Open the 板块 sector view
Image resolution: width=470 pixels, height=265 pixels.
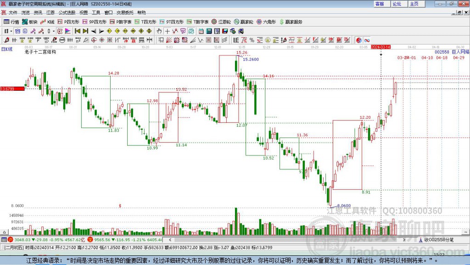[x=30, y=22]
